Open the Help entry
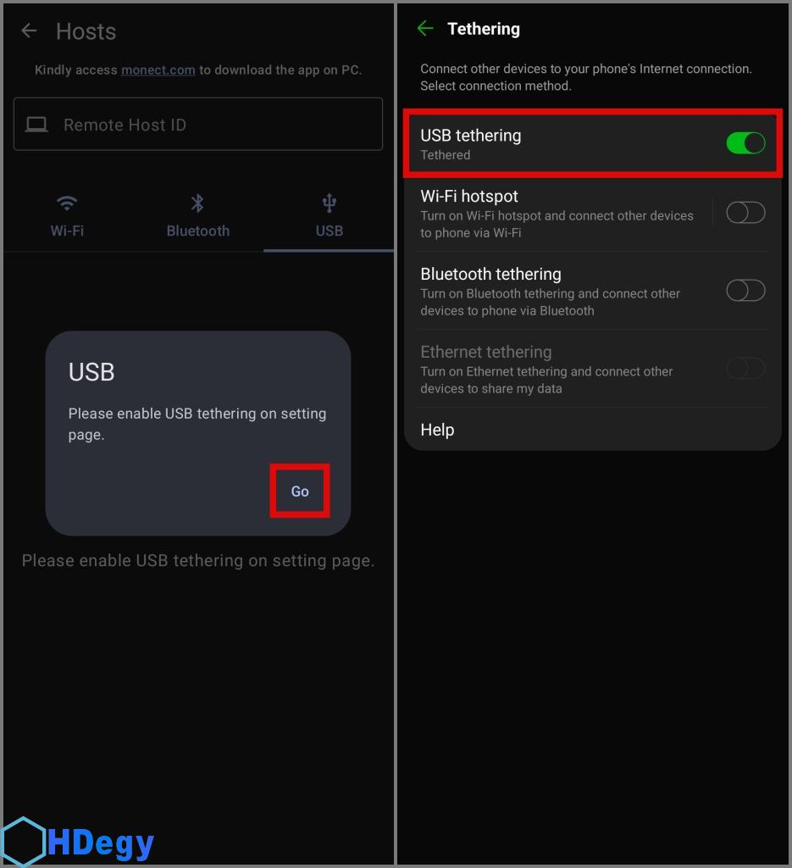The height and width of the screenshot is (868, 792). click(437, 430)
